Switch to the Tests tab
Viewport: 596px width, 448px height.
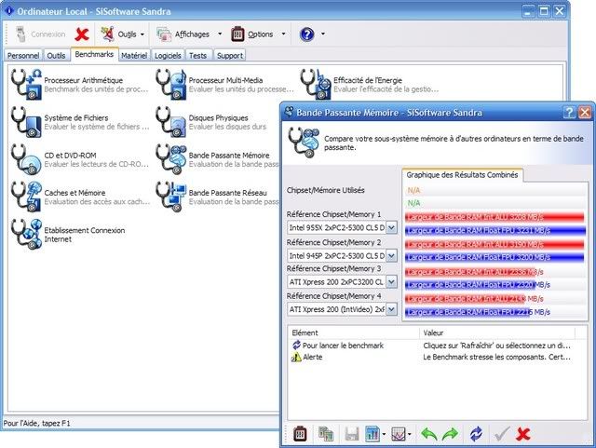[198, 56]
